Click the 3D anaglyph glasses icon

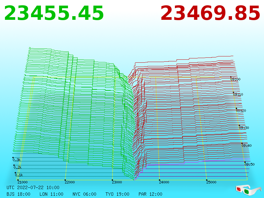[248, 190]
